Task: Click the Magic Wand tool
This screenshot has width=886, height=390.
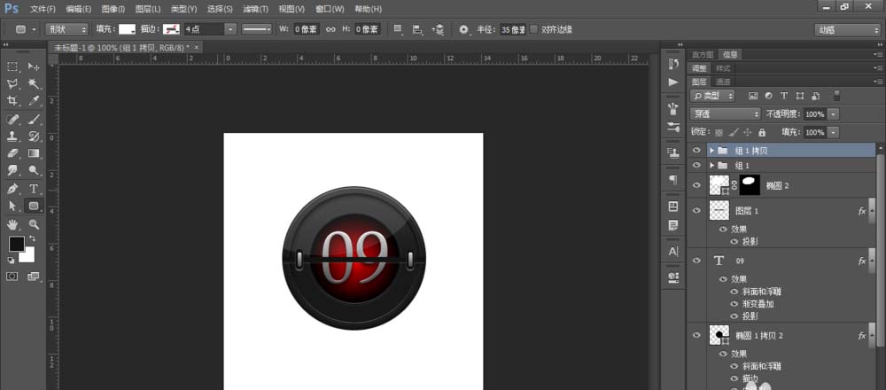Action: pyautogui.click(x=34, y=83)
